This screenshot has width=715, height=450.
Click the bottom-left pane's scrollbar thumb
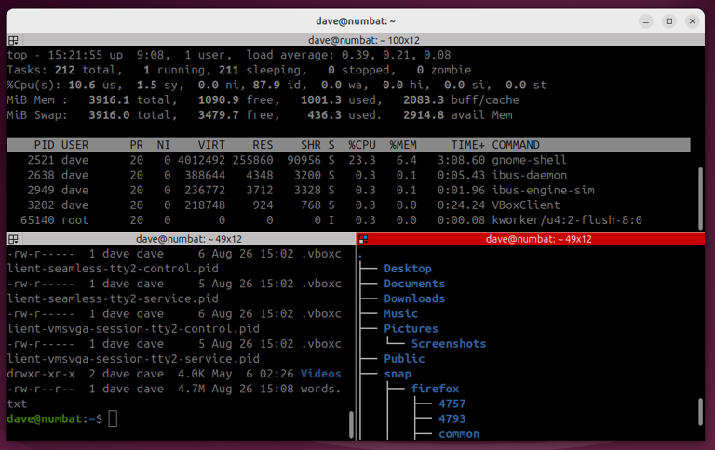(351, 425)
